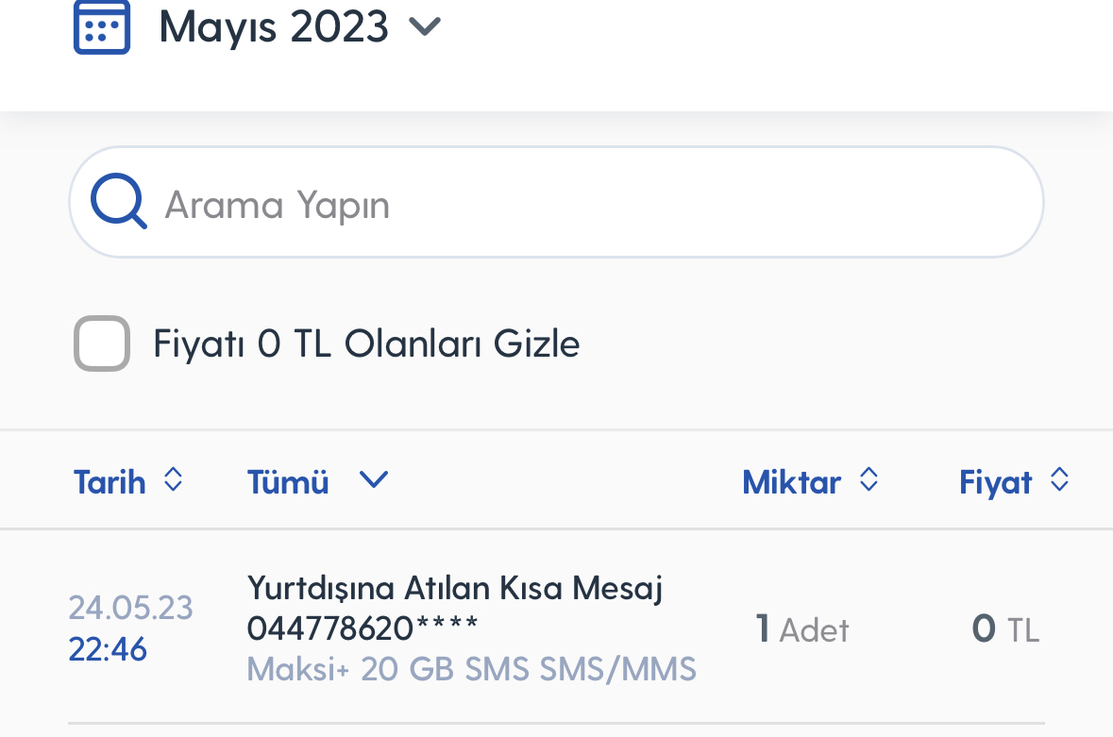Viewport: 1113px width, 737px height.
Task: Select the 24.05.23 22:46 date entry
Action: pyautogui.click(x=130, y=628)
